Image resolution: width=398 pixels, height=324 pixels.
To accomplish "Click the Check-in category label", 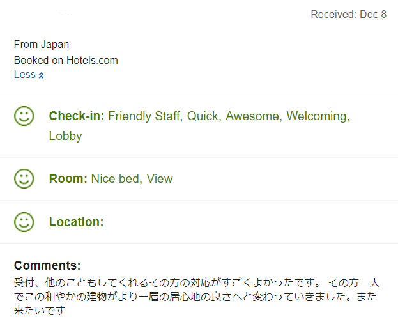I will click(77, 116).
